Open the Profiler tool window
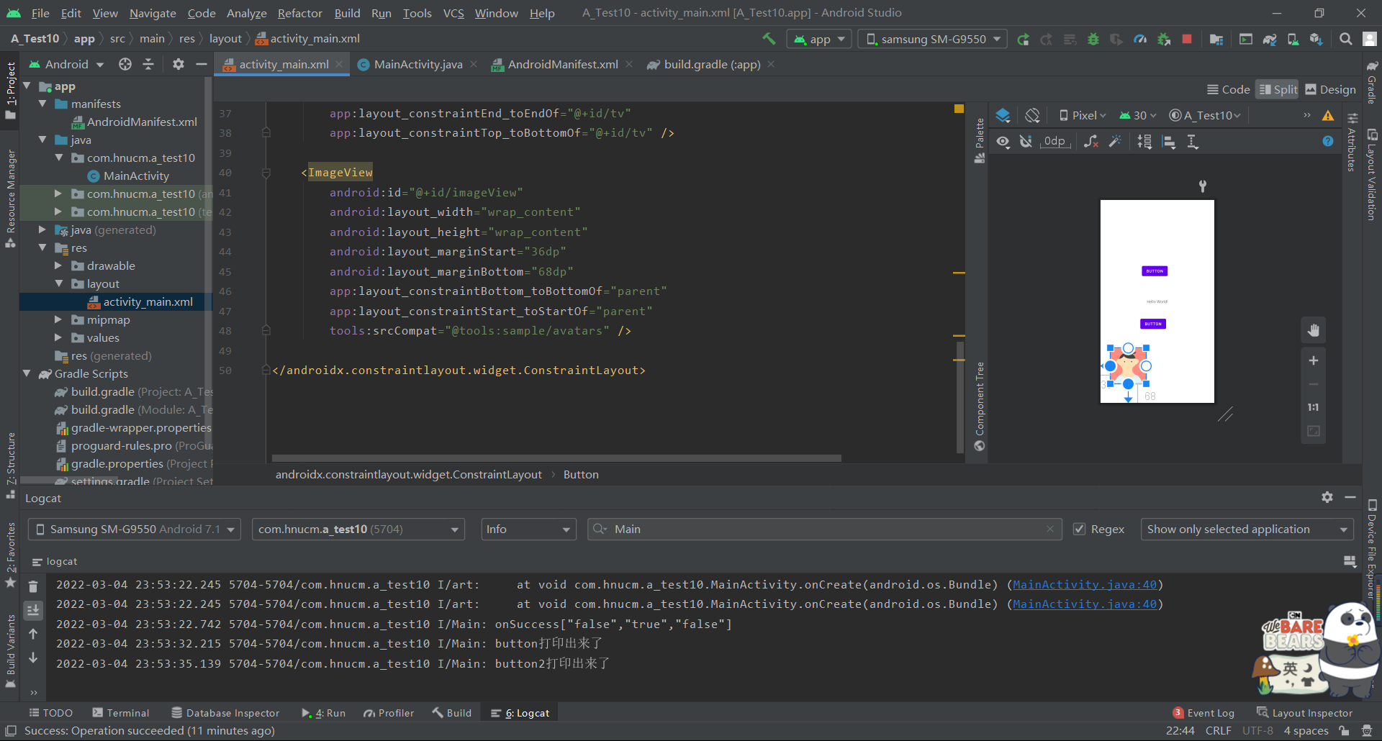The image size is (1382, 741). (x=389, y=713)
